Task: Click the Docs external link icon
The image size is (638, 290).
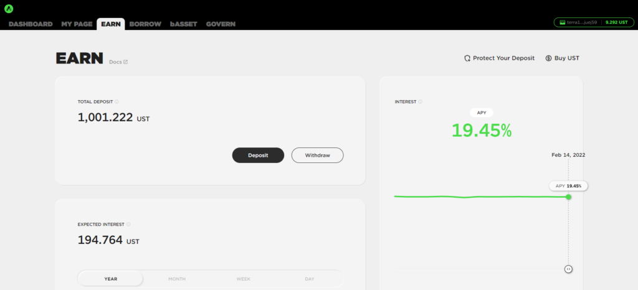Action: click(125, 62)
